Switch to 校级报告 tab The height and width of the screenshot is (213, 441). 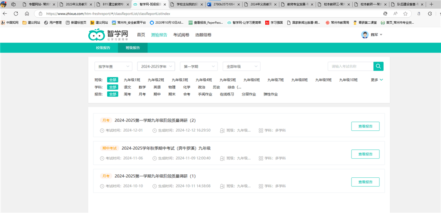click(x=102, y=48)
